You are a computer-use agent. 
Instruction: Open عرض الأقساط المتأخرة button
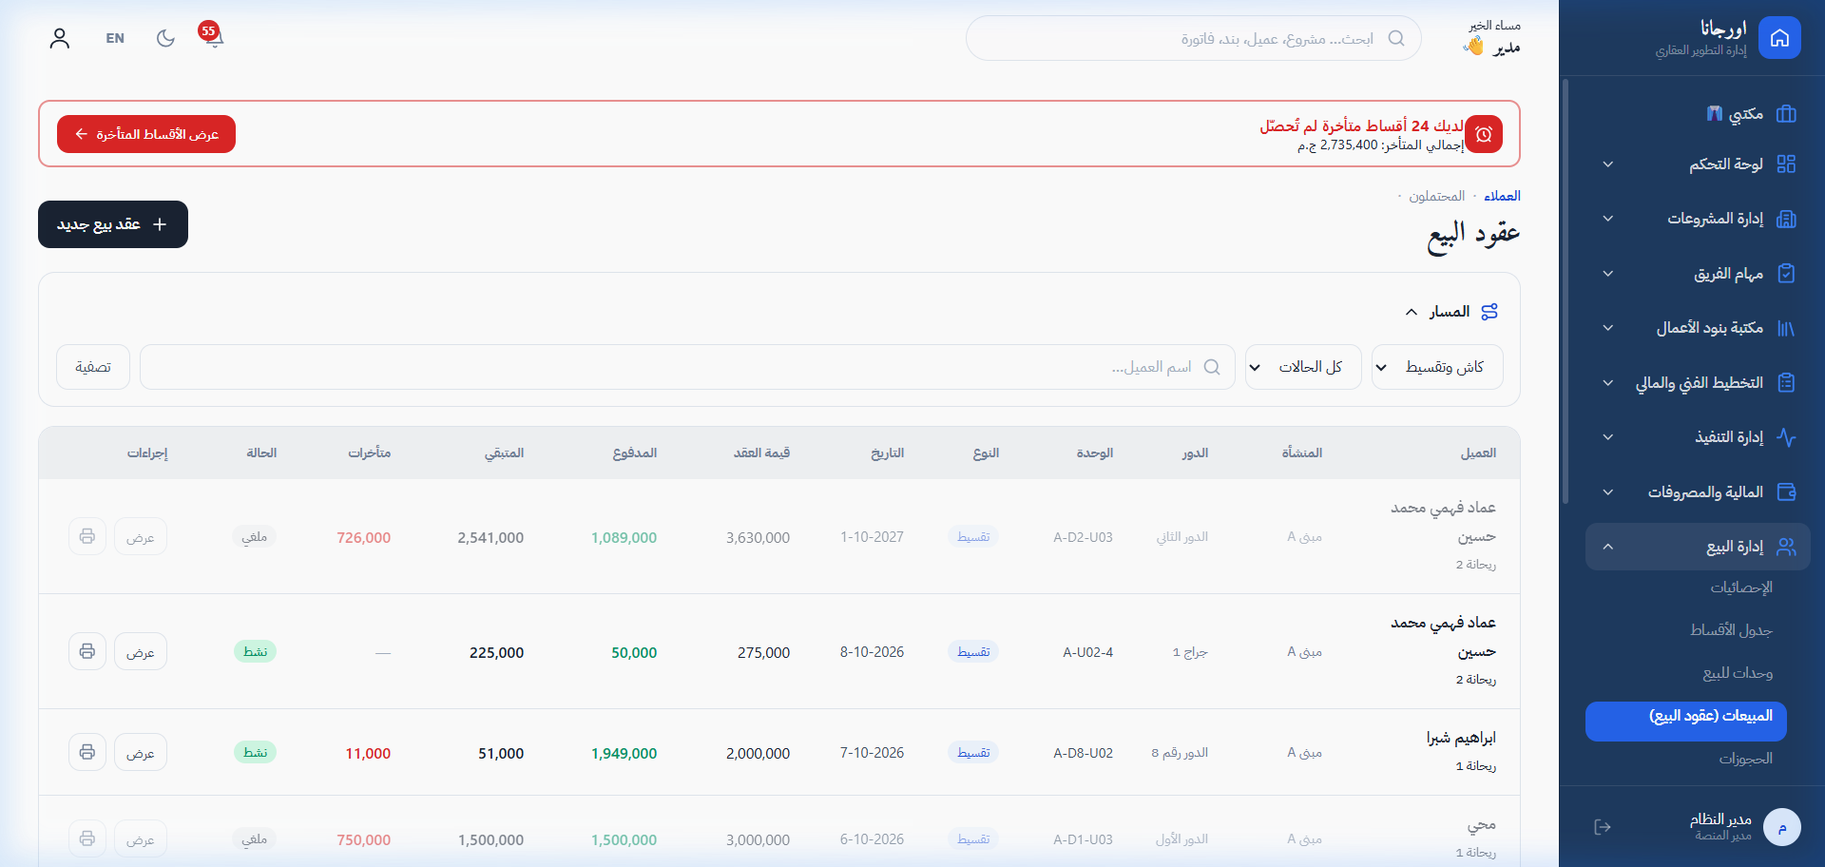(146, 134)
